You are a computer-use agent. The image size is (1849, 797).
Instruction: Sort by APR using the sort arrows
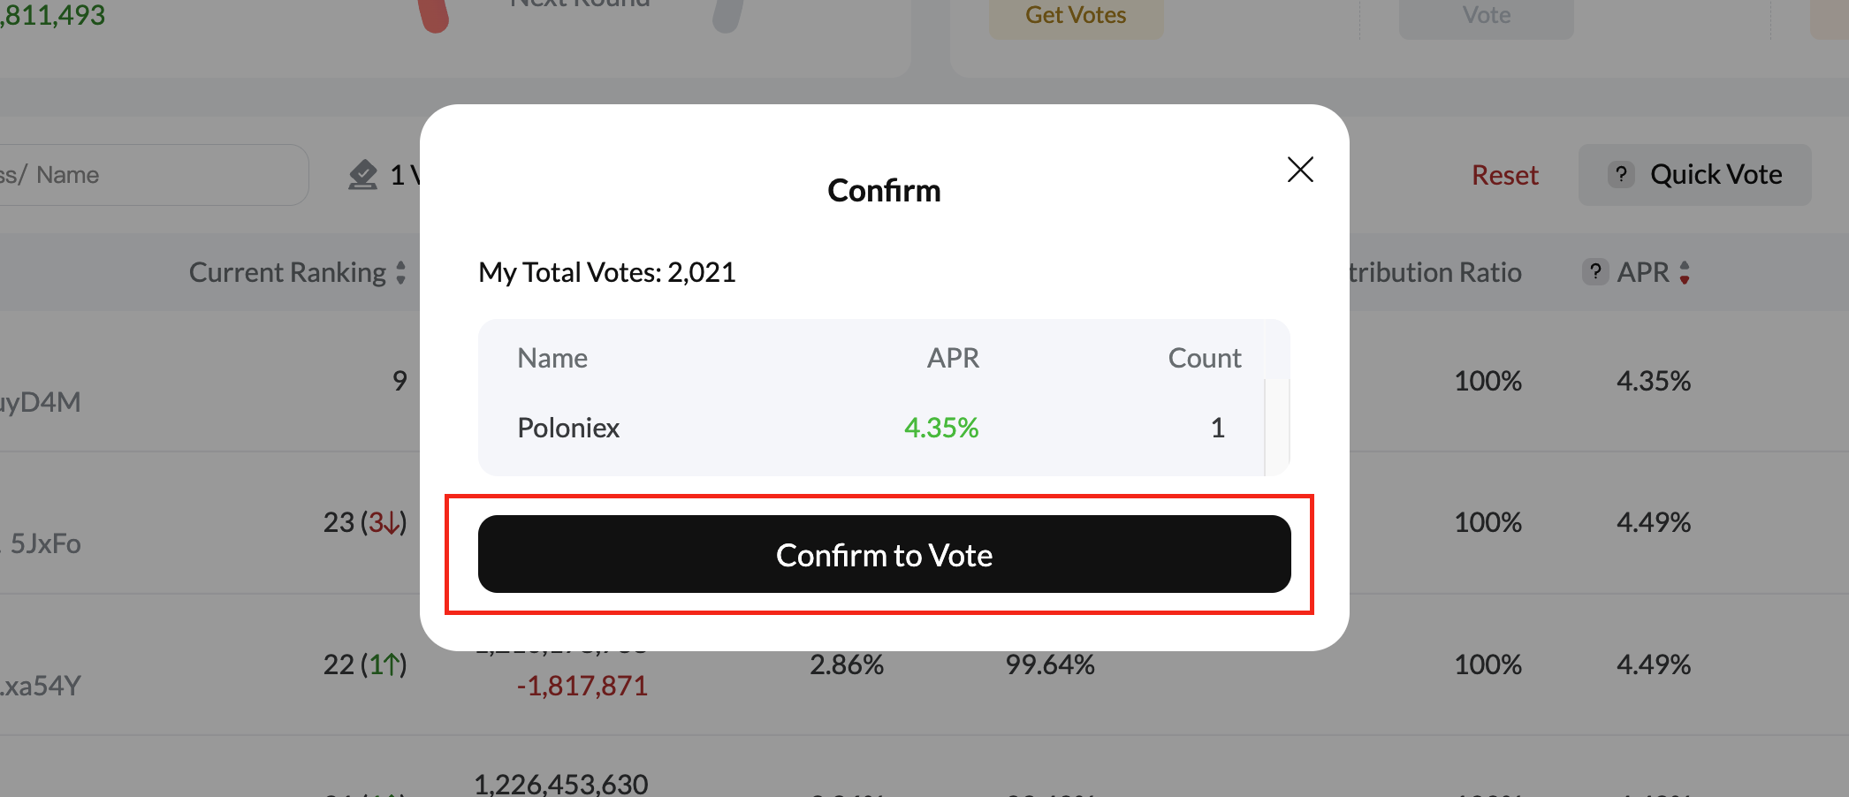click(1685, 272)
